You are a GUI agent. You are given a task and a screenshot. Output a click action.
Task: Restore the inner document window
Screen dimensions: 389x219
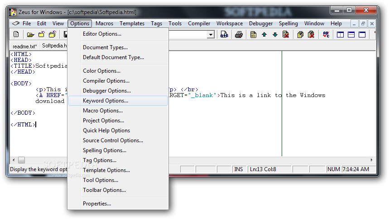363,23
